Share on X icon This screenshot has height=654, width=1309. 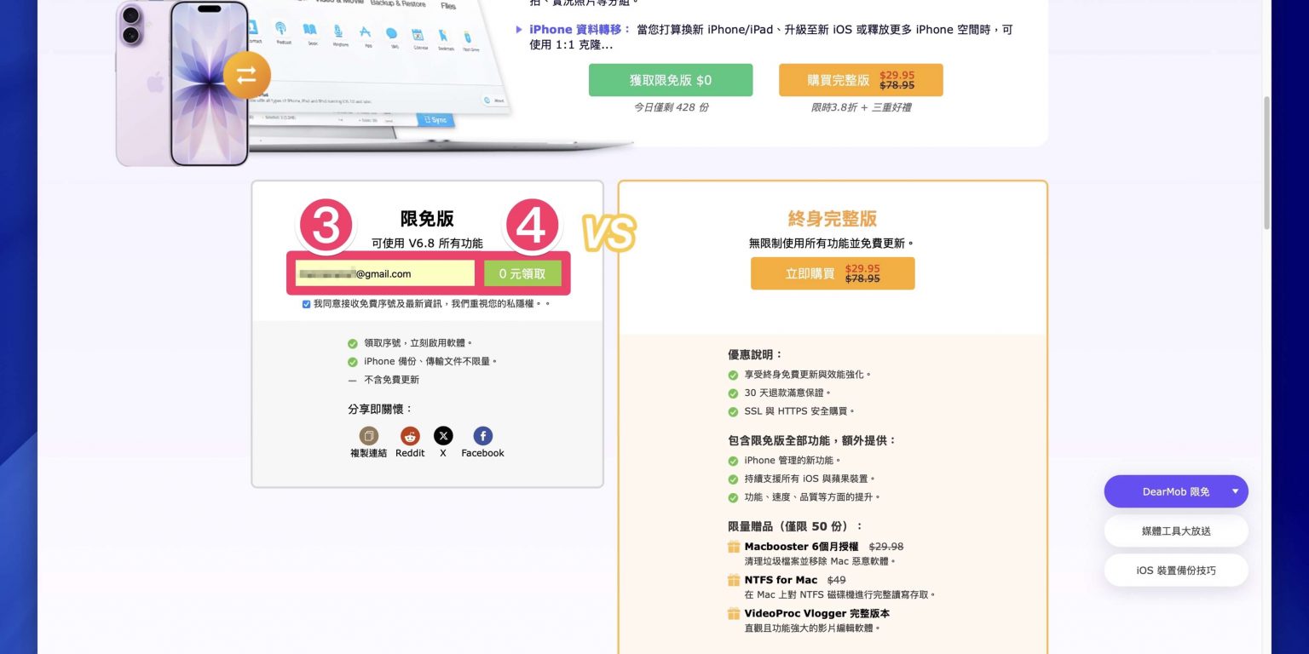[443, 436]
